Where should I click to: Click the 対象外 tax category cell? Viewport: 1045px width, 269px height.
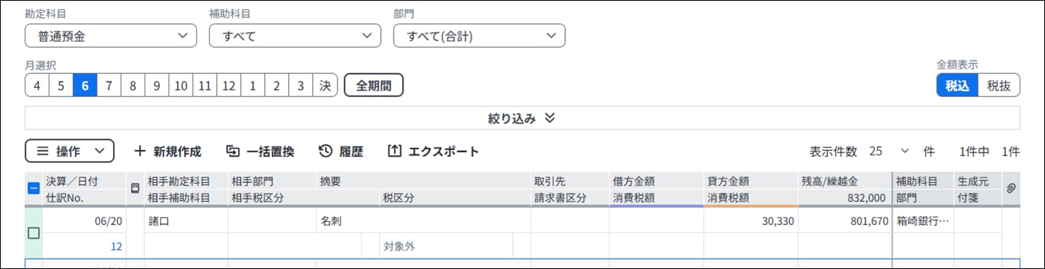pyautogui.click(x=447, y=245)
